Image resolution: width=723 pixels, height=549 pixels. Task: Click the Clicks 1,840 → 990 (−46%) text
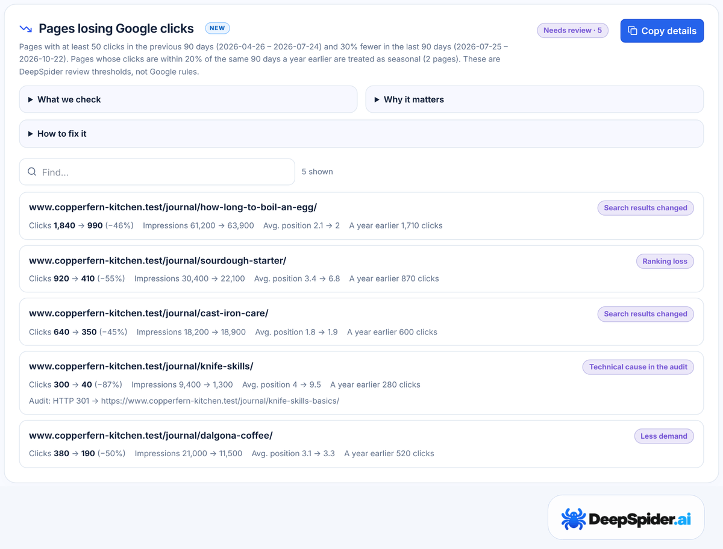[81, 225]
